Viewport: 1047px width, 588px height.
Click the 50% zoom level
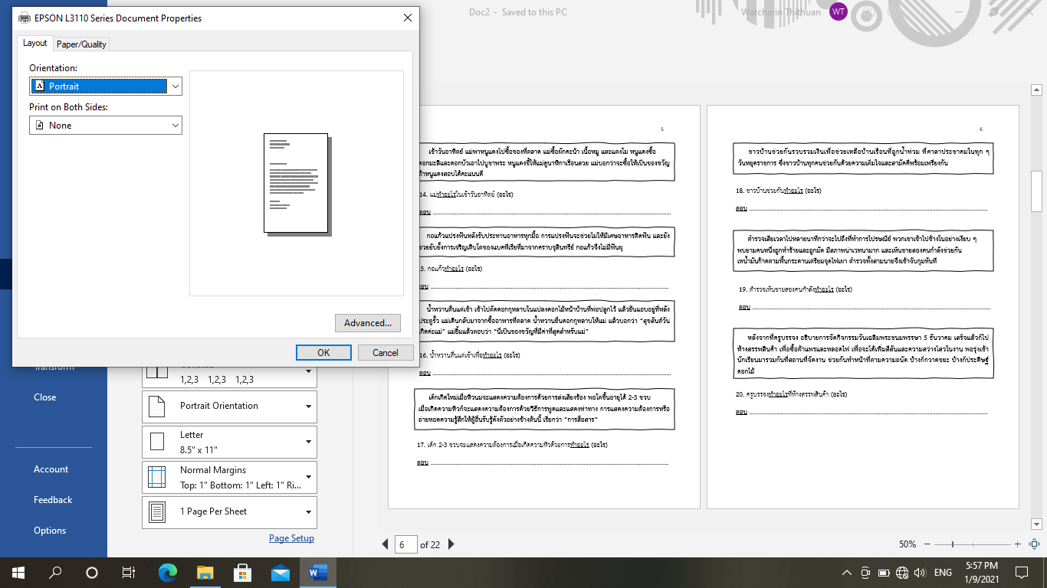(908, 544)
